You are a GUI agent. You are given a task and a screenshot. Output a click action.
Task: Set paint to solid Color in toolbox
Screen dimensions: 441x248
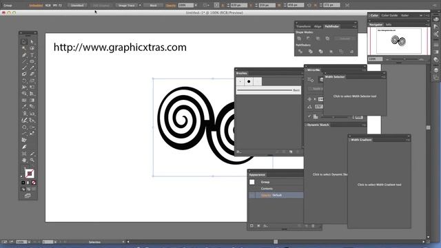click(23, 183)
